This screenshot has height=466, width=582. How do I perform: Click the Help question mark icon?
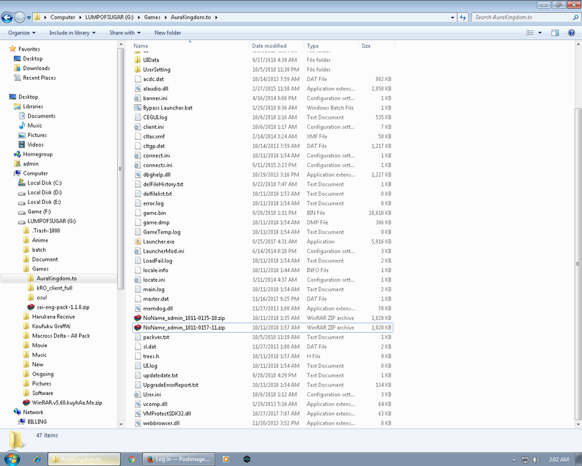point(572,33)
